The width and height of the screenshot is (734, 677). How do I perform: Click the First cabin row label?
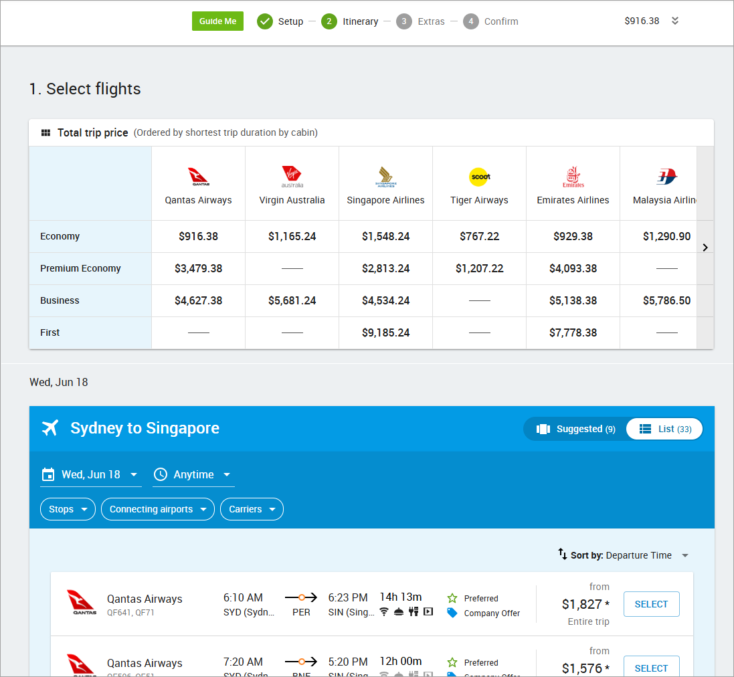click(50, 332)
